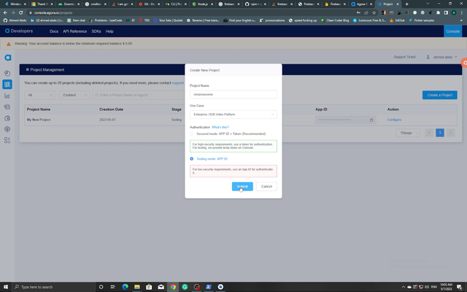The width and height of the screenshot is (467, 292).
Task: Click the orange help bubble at right edge
Action: tap(464, 63)
